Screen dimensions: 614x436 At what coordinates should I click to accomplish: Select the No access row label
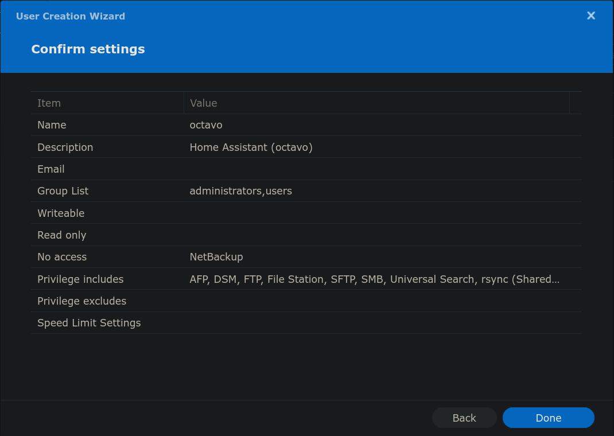coord(62,257)
